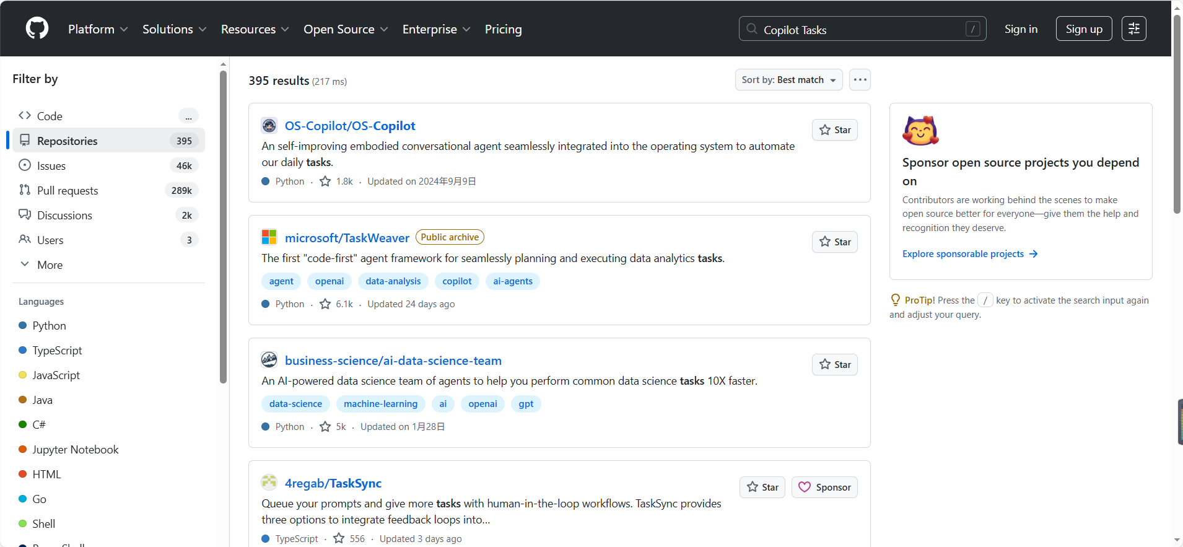
Task: Click the star count icon for TaskWeaver
Action: pos(325,304)
